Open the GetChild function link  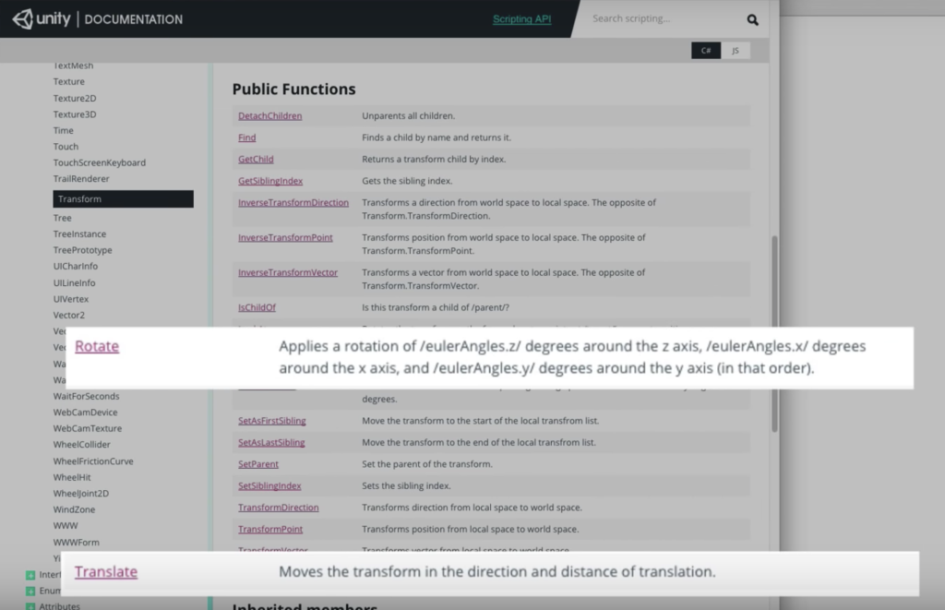tap(256, 159)
